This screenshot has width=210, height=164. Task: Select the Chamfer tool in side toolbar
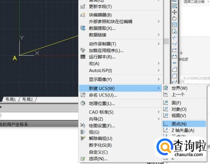click(174, 69)
